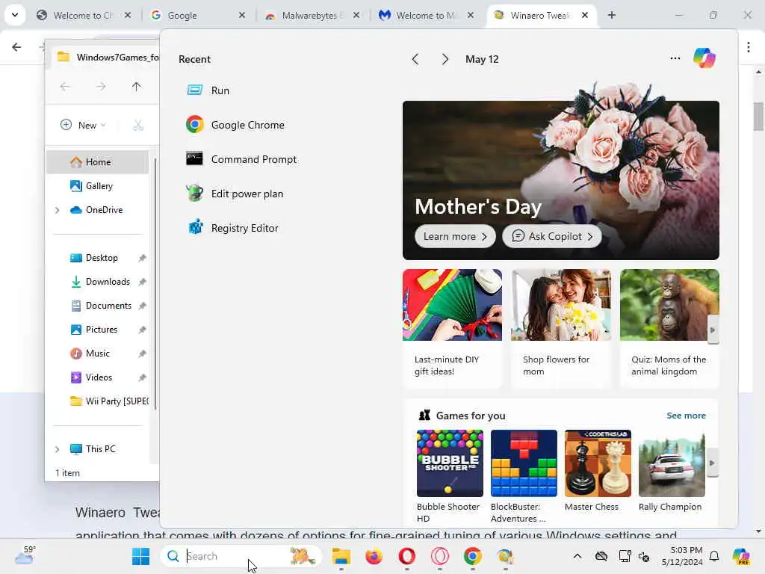
Task: Open Copilot preview icon in taskbar
Action: coord(741,556)
